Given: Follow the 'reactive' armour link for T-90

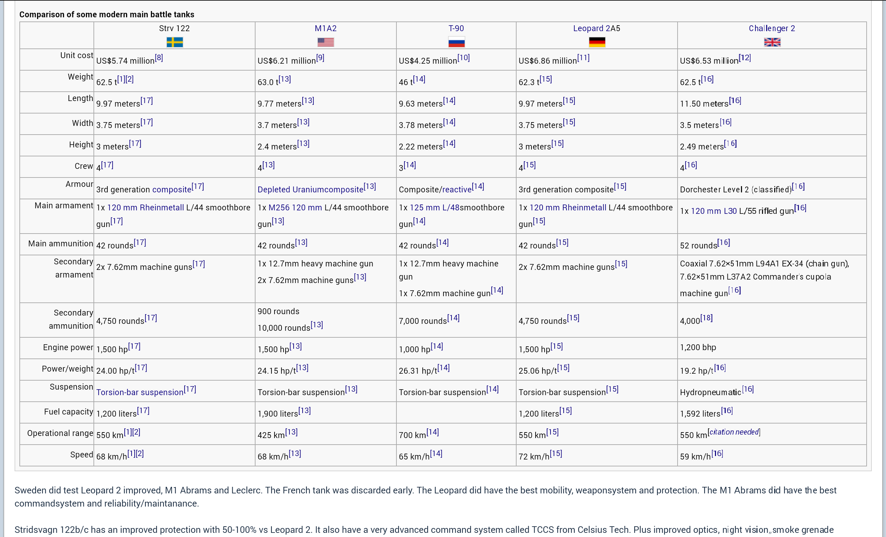Looking at the screenshot, I should pos(457,189).
